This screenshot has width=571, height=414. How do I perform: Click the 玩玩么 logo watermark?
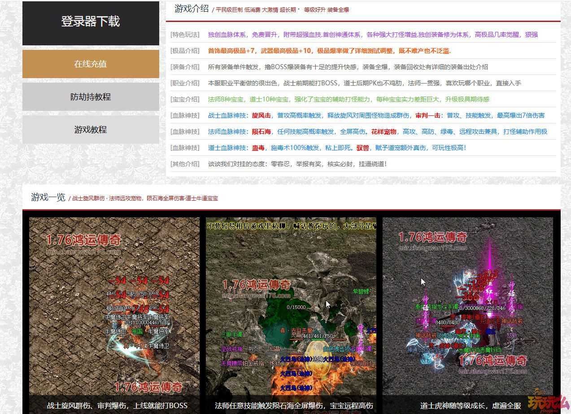[548, 401]
